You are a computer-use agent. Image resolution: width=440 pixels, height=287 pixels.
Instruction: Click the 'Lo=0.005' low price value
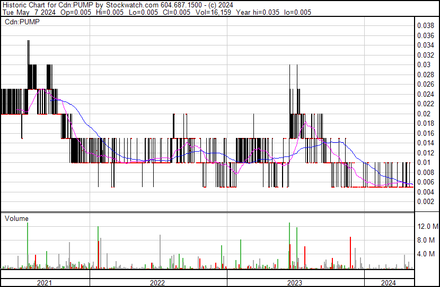pos(143,12)
